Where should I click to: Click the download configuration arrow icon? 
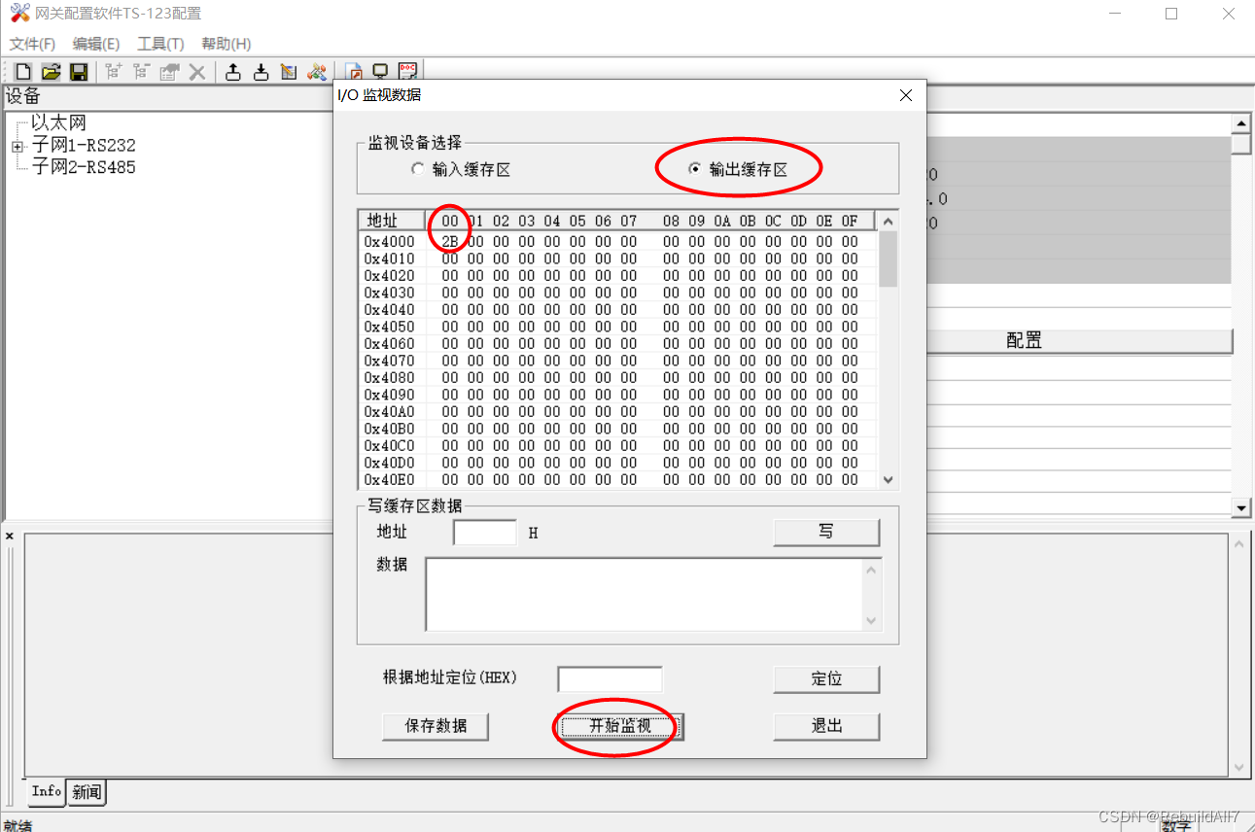[x=261, y=71]
